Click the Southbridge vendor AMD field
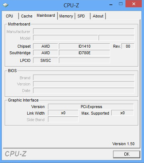144x163 pixels. pos(45,53)
